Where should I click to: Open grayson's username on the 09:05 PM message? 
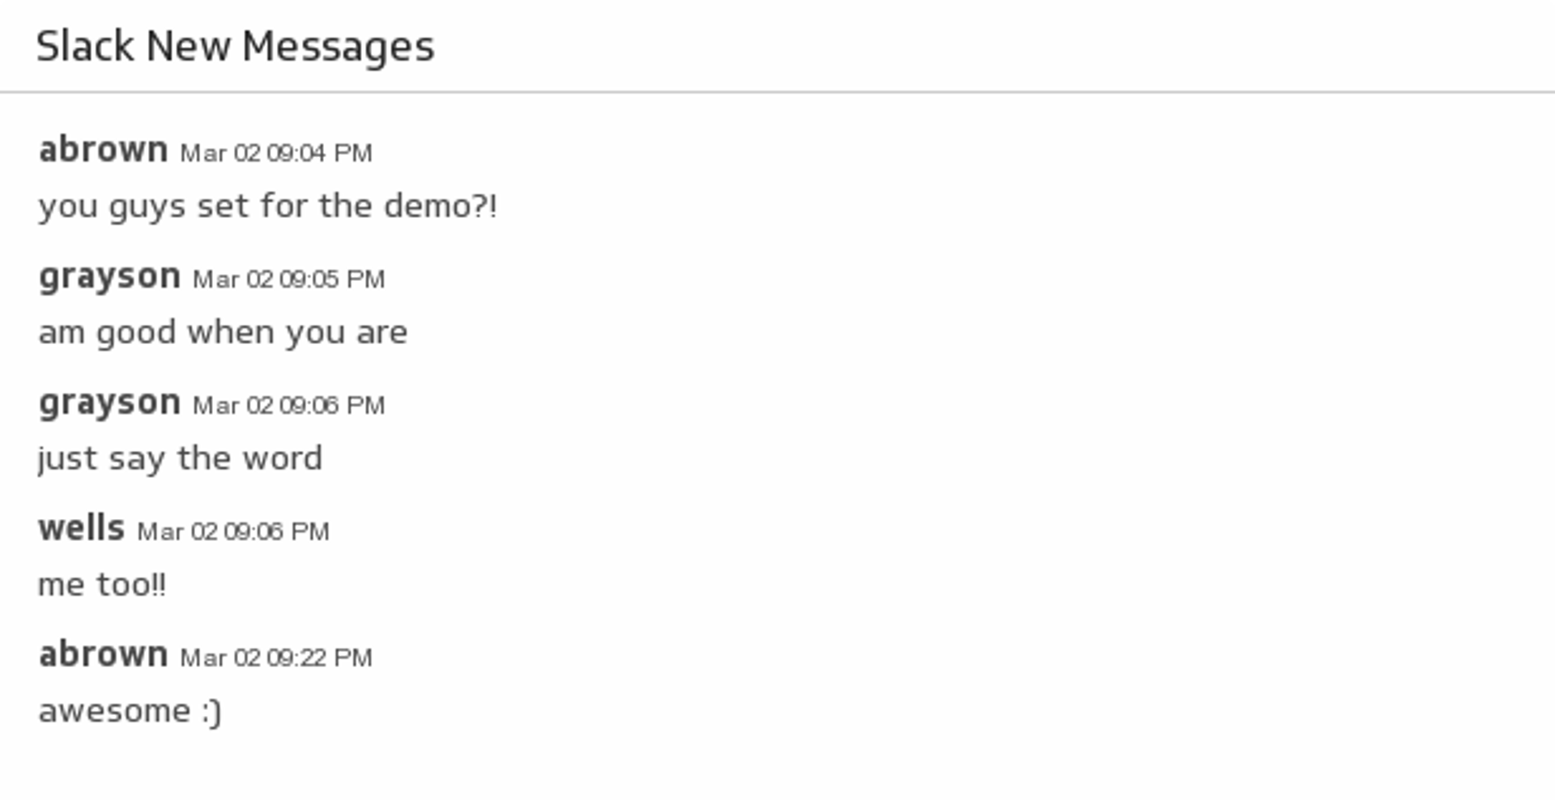[x=109, y=277]
